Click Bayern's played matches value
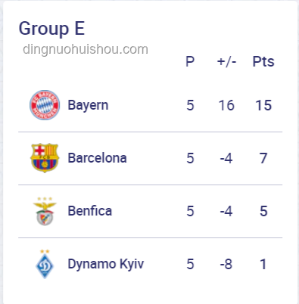 [190, 105]
